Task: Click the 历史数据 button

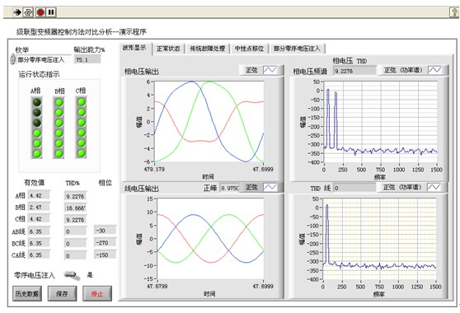Action: (x=26, y=293)
